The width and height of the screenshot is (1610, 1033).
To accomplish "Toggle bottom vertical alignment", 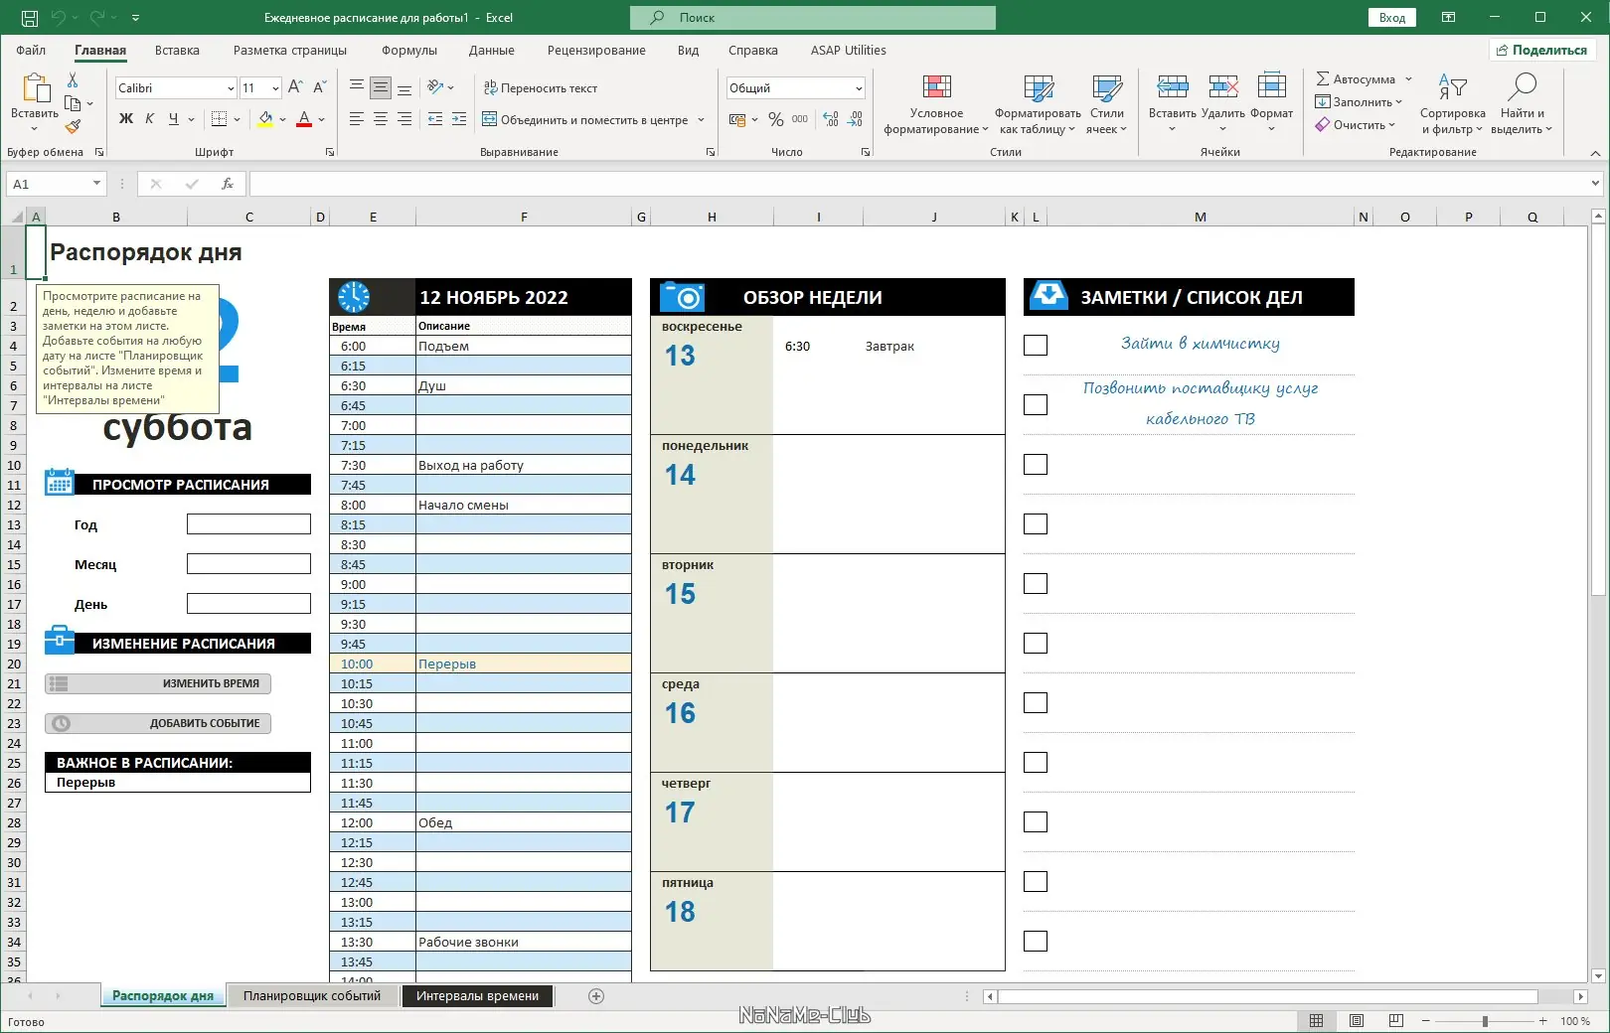I will 404,87.
